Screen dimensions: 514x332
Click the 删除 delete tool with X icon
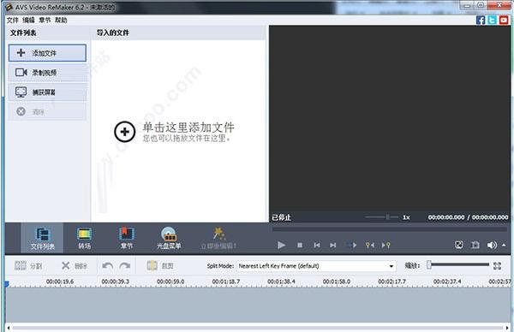75,265
